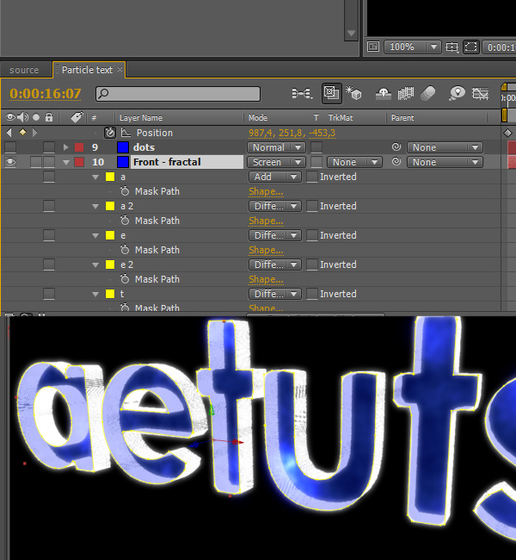Toggle Inverted checkbox for mask e
The image size is (516, 560).
[312, 235]
